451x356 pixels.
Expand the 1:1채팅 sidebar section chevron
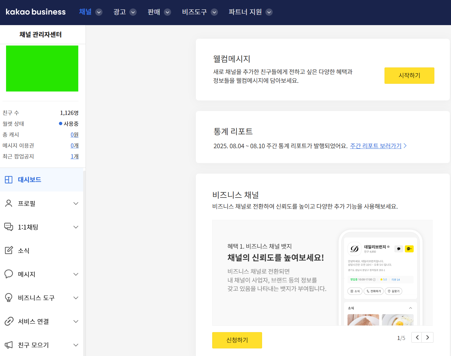click(x=76, y=227)
